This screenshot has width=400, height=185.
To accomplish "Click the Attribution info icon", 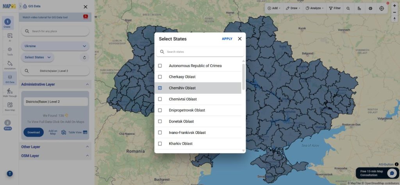I will pyautogui.click(x=396, y=164).
